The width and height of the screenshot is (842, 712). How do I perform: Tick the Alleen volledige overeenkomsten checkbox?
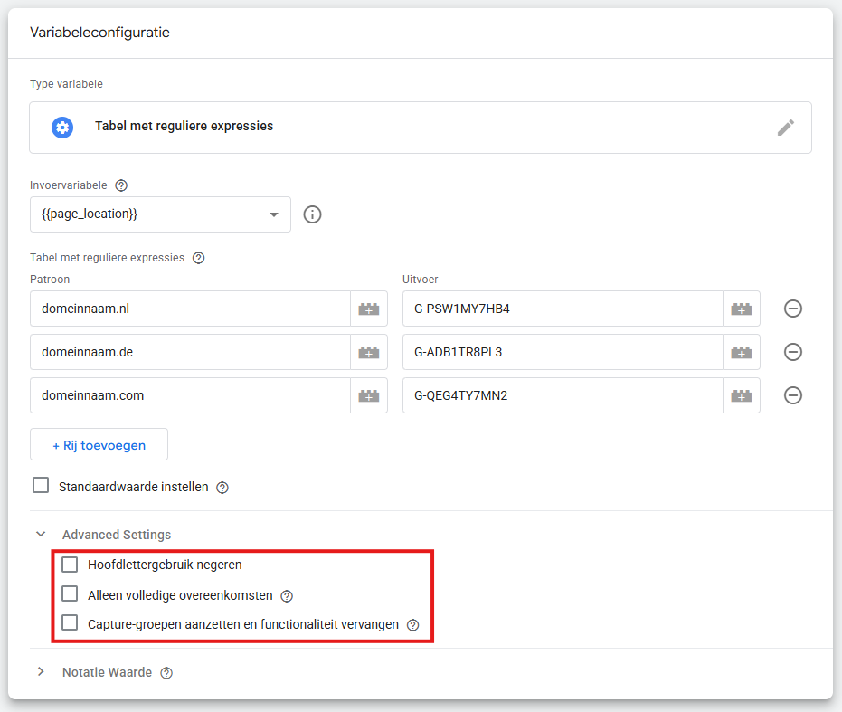(x=70, y=594)
